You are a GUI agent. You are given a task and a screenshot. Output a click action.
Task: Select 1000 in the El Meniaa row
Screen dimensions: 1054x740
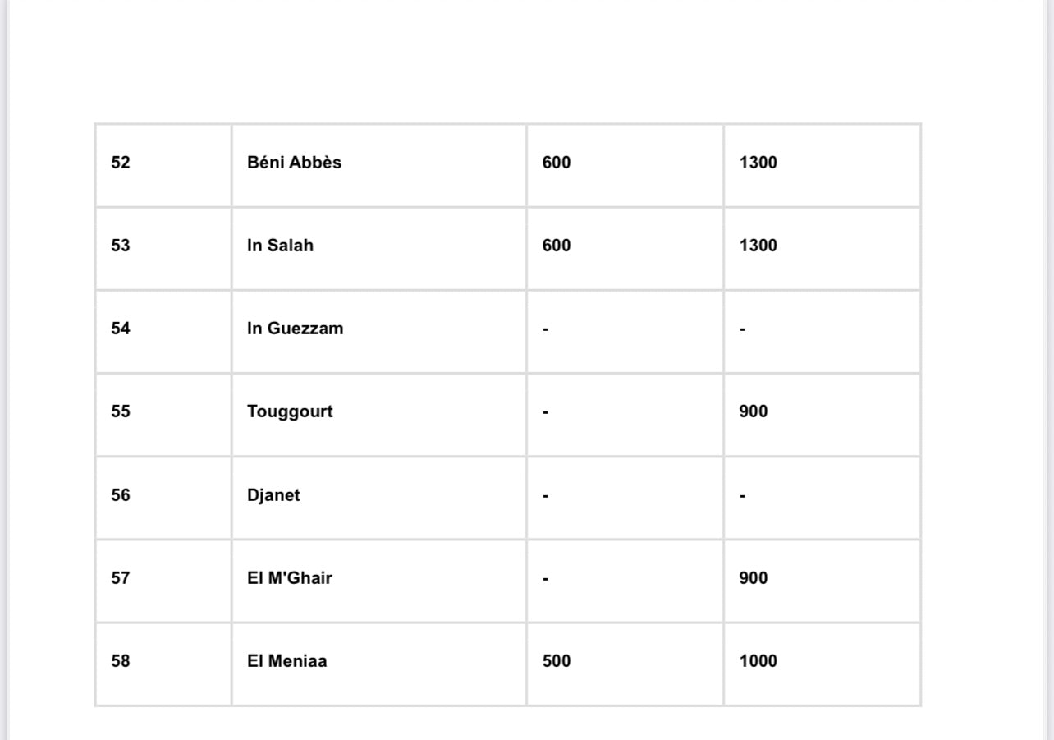[758, 661]
